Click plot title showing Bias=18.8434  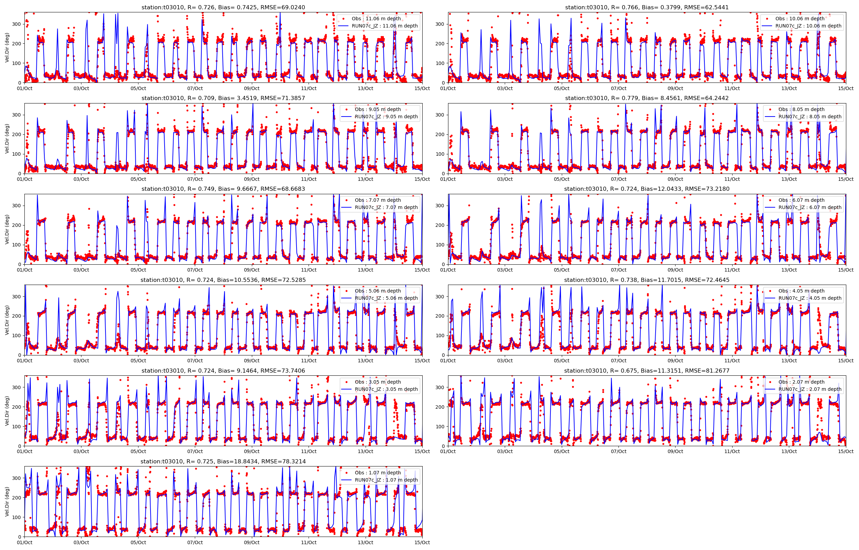click(x=223, y=461)
